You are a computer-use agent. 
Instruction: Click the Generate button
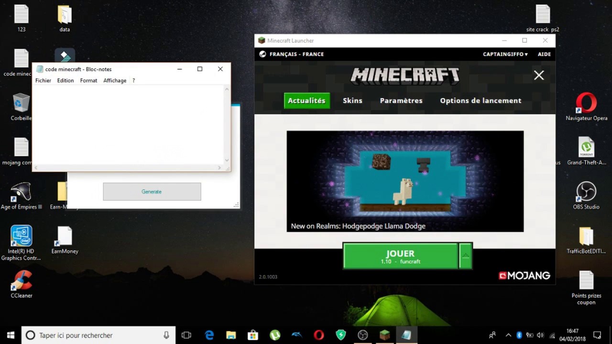(x=152, y=192)
